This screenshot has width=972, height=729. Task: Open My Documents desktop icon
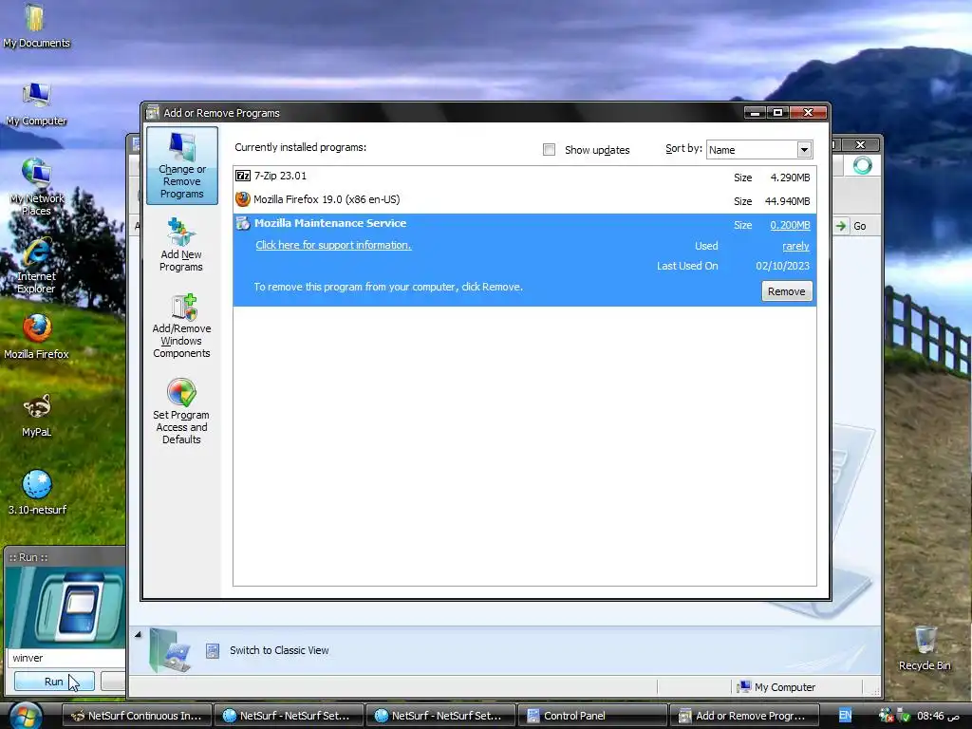[x=36, y=27]
